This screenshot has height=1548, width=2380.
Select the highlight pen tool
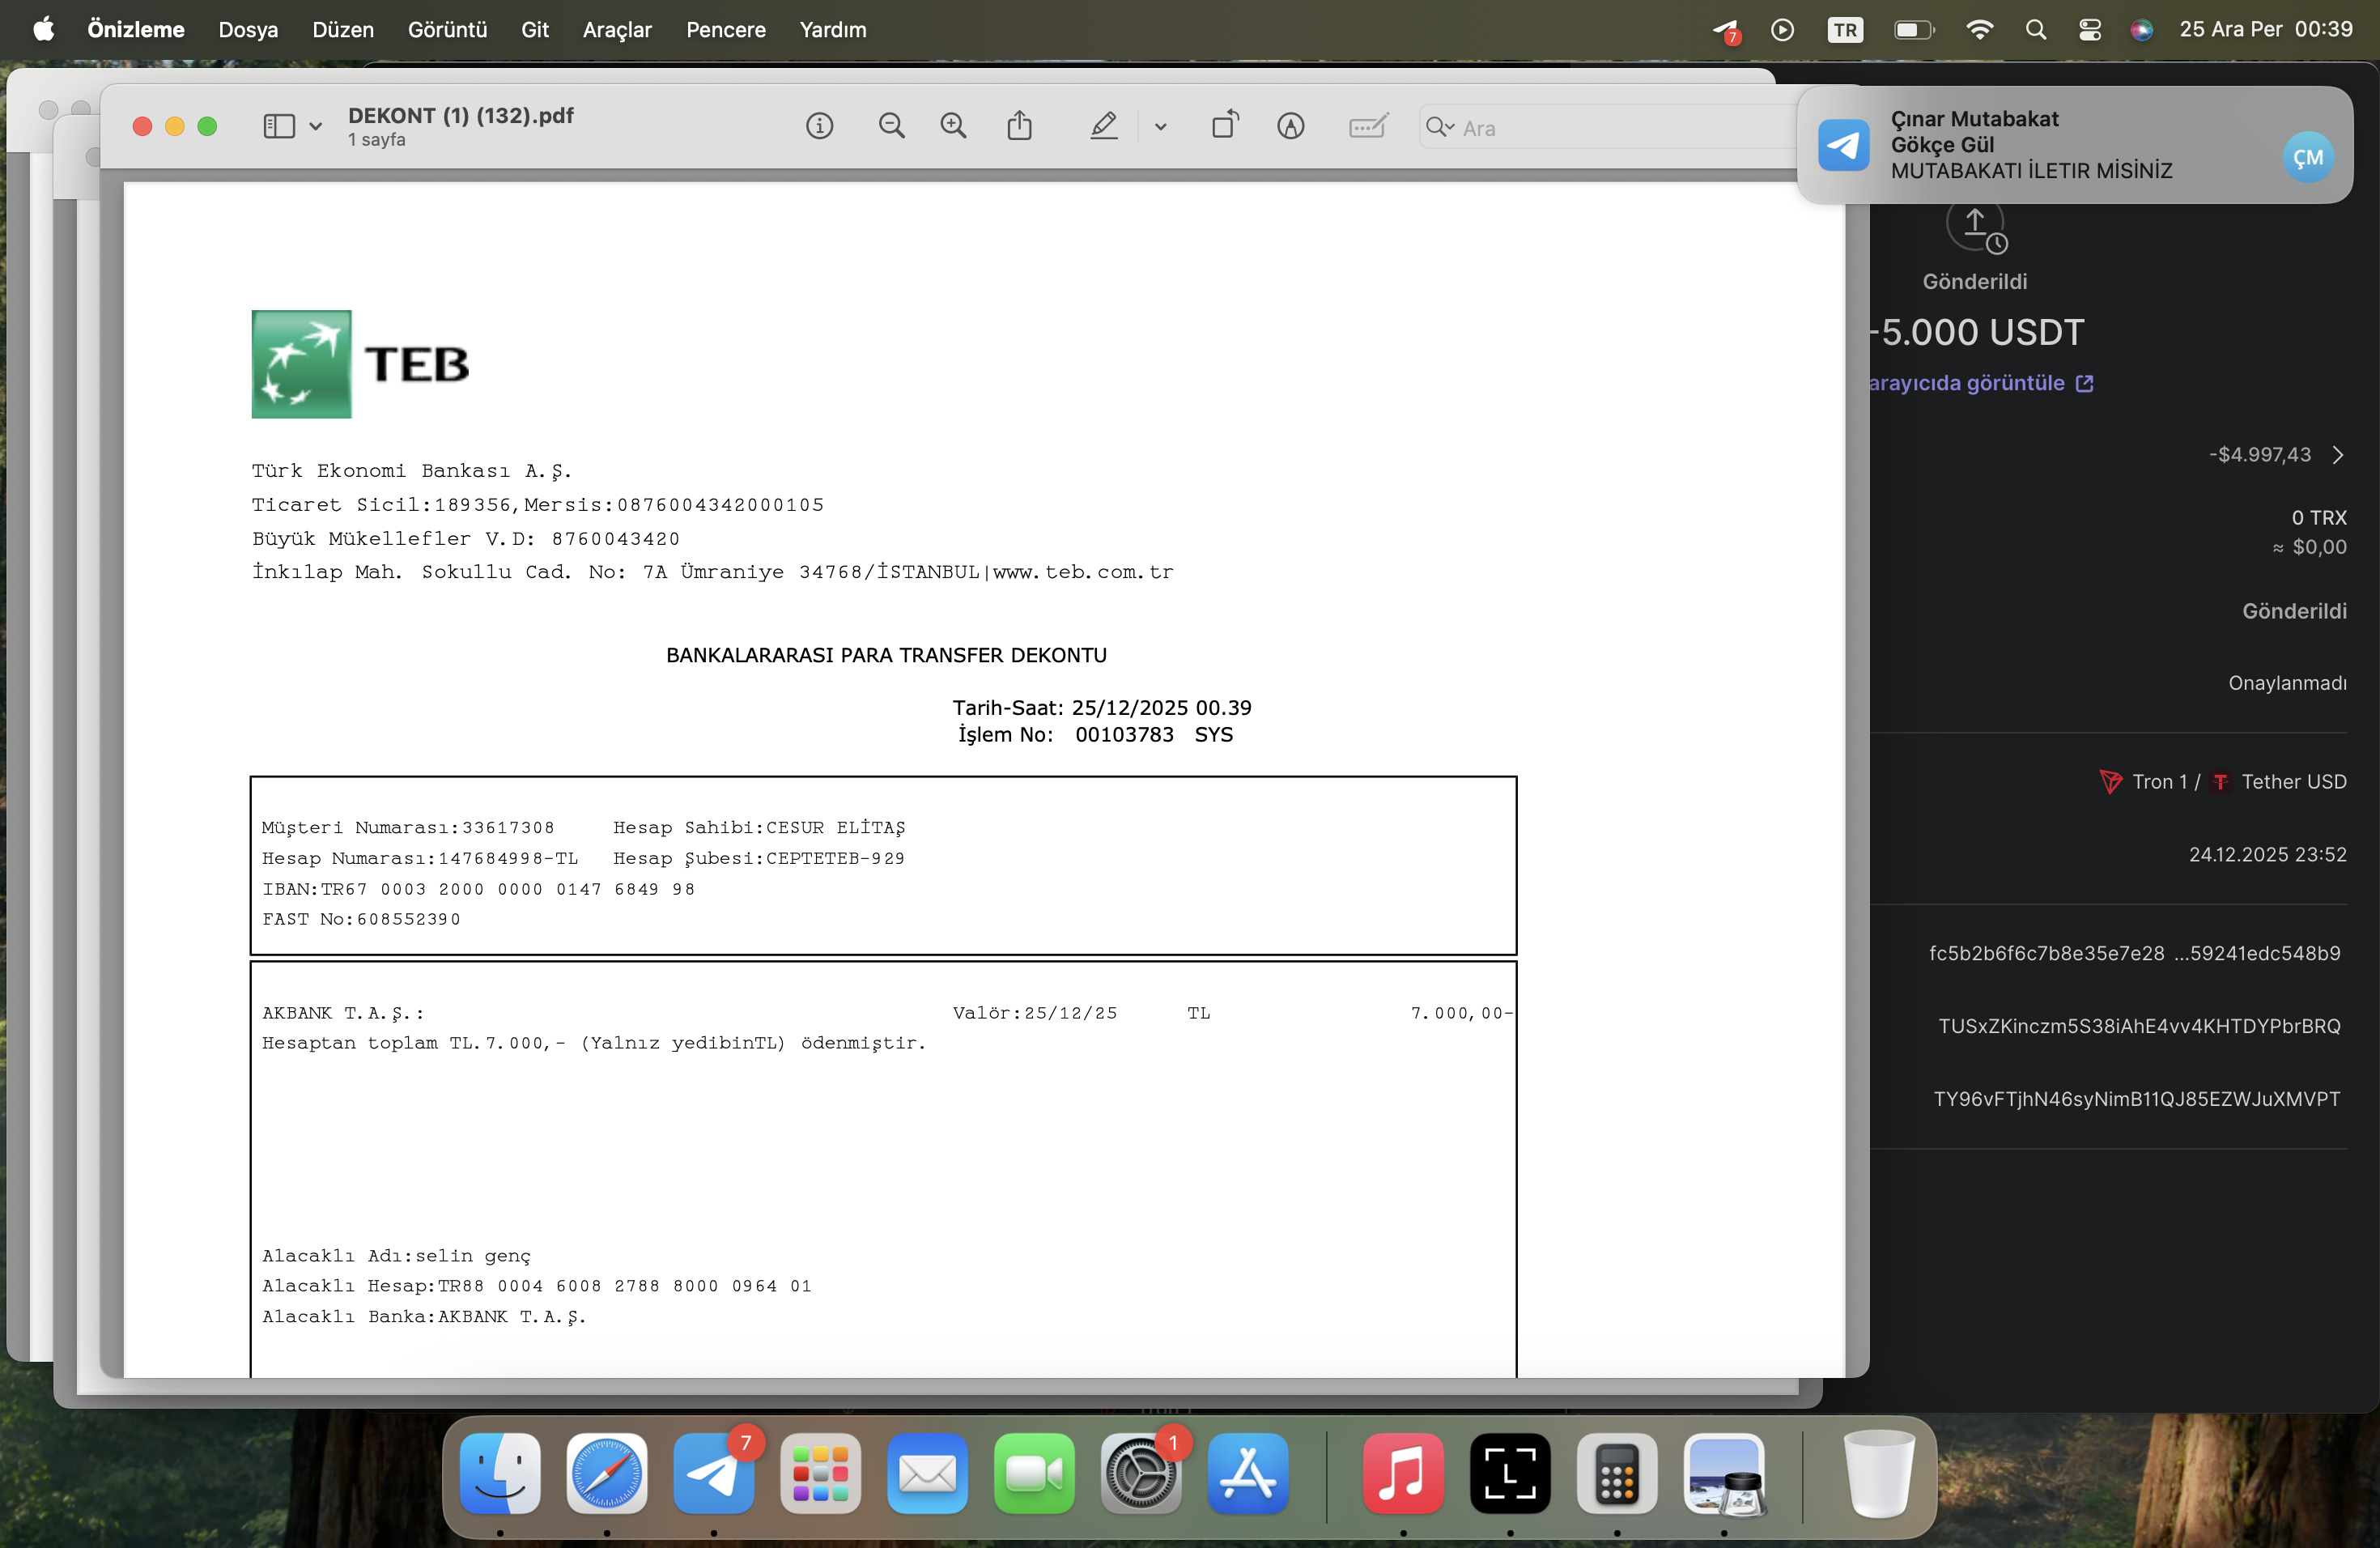(x=1103, y=126)
